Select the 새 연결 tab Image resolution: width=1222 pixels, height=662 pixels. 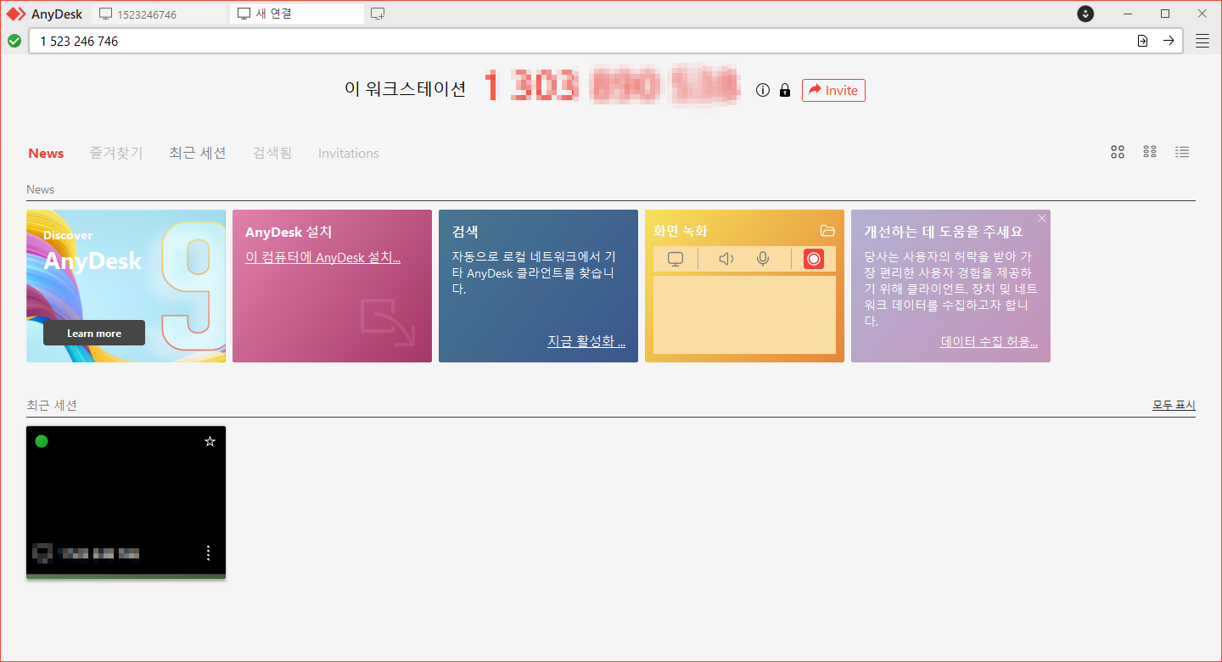[x=296, y=13]
